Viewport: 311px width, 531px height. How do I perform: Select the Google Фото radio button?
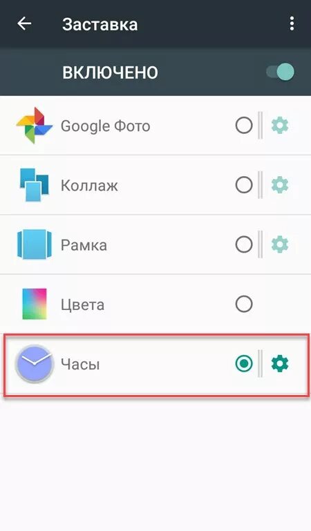pyautogui.click(x=244, y=126)
